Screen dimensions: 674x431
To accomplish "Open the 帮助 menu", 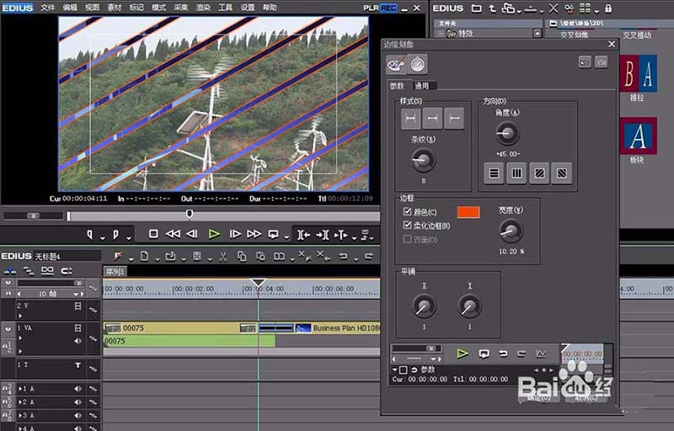I will 270,8.
